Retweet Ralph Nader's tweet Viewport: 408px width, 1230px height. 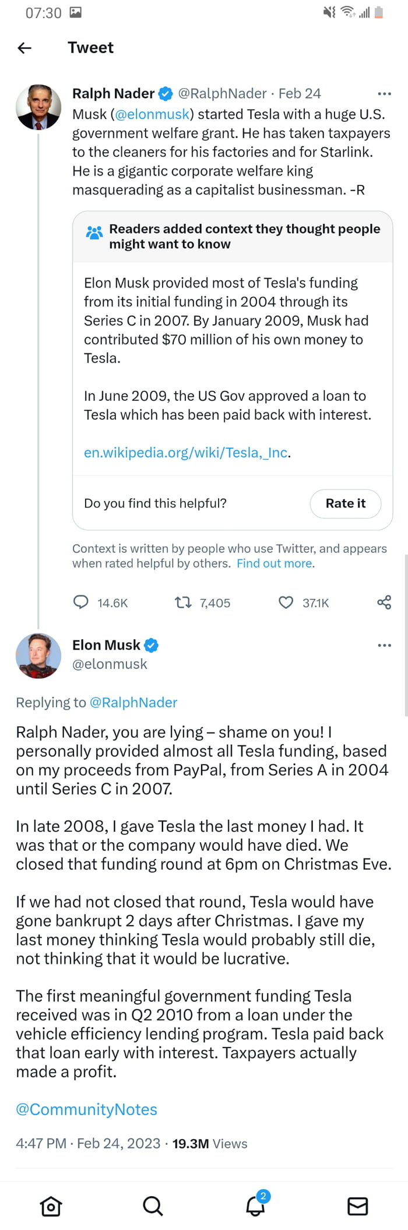click(x=184, y=602)
